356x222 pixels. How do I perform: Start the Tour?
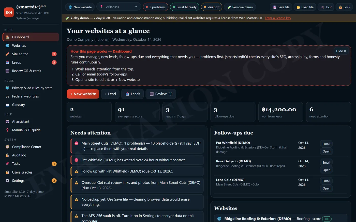[326, 7]
